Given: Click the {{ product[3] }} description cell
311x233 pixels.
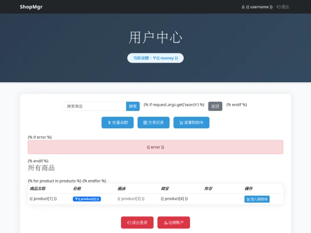Looking at the screenshot, I should pos(131,198).
